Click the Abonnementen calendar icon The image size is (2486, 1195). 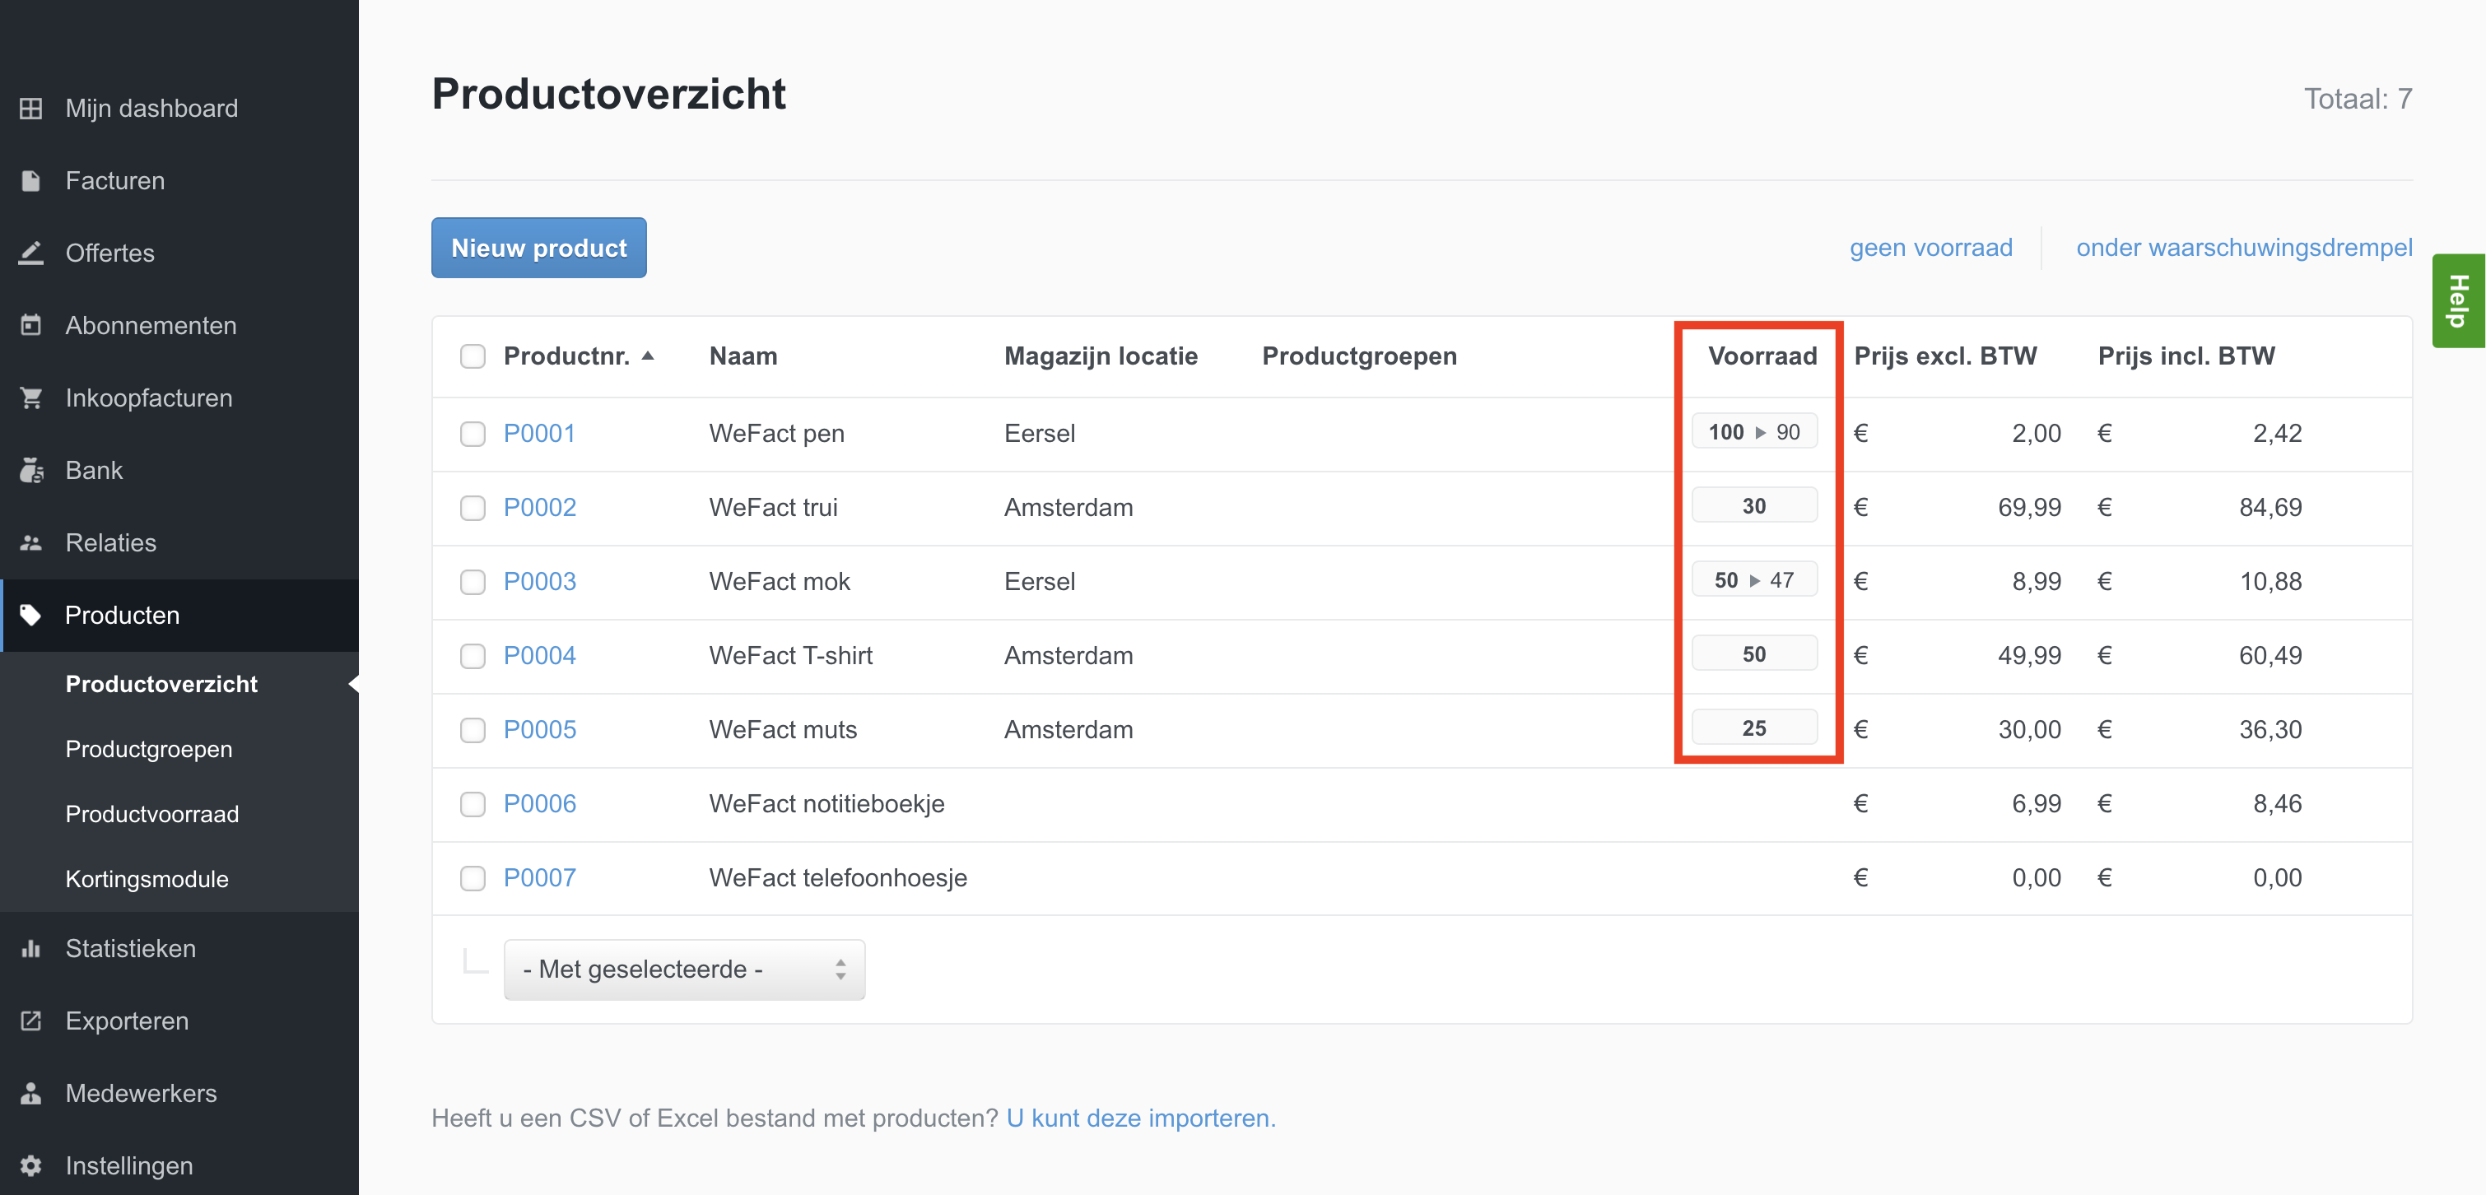31,325
